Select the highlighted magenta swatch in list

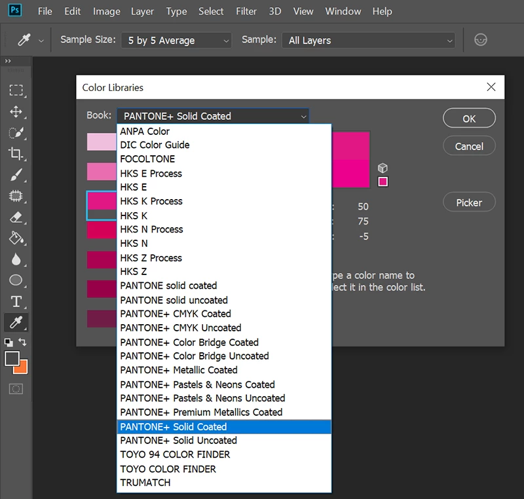click(x=102, y=201)
